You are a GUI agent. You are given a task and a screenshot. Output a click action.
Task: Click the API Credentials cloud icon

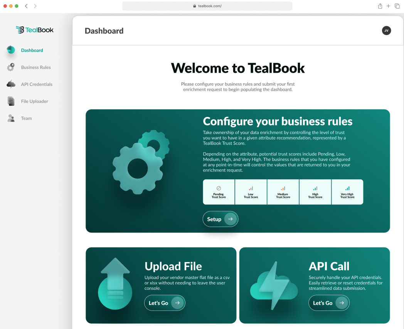11,84
